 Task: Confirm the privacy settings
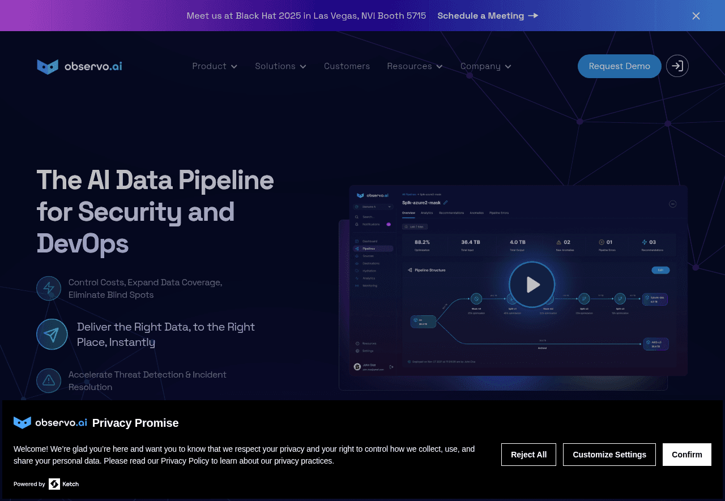pyautogui.click(x=686, y=455)
